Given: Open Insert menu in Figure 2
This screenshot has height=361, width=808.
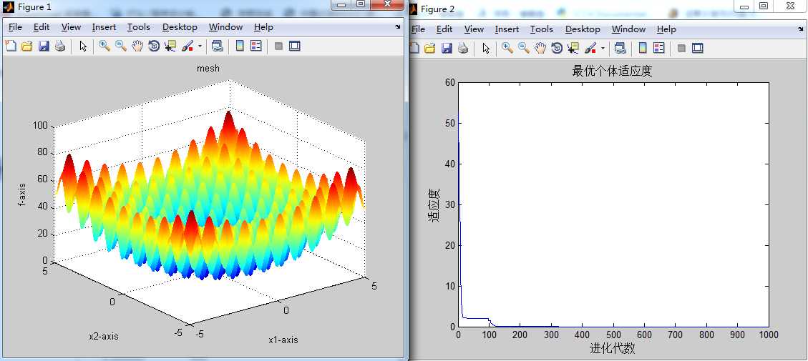Looking at the screenshot, I should (x=507, y=29).
